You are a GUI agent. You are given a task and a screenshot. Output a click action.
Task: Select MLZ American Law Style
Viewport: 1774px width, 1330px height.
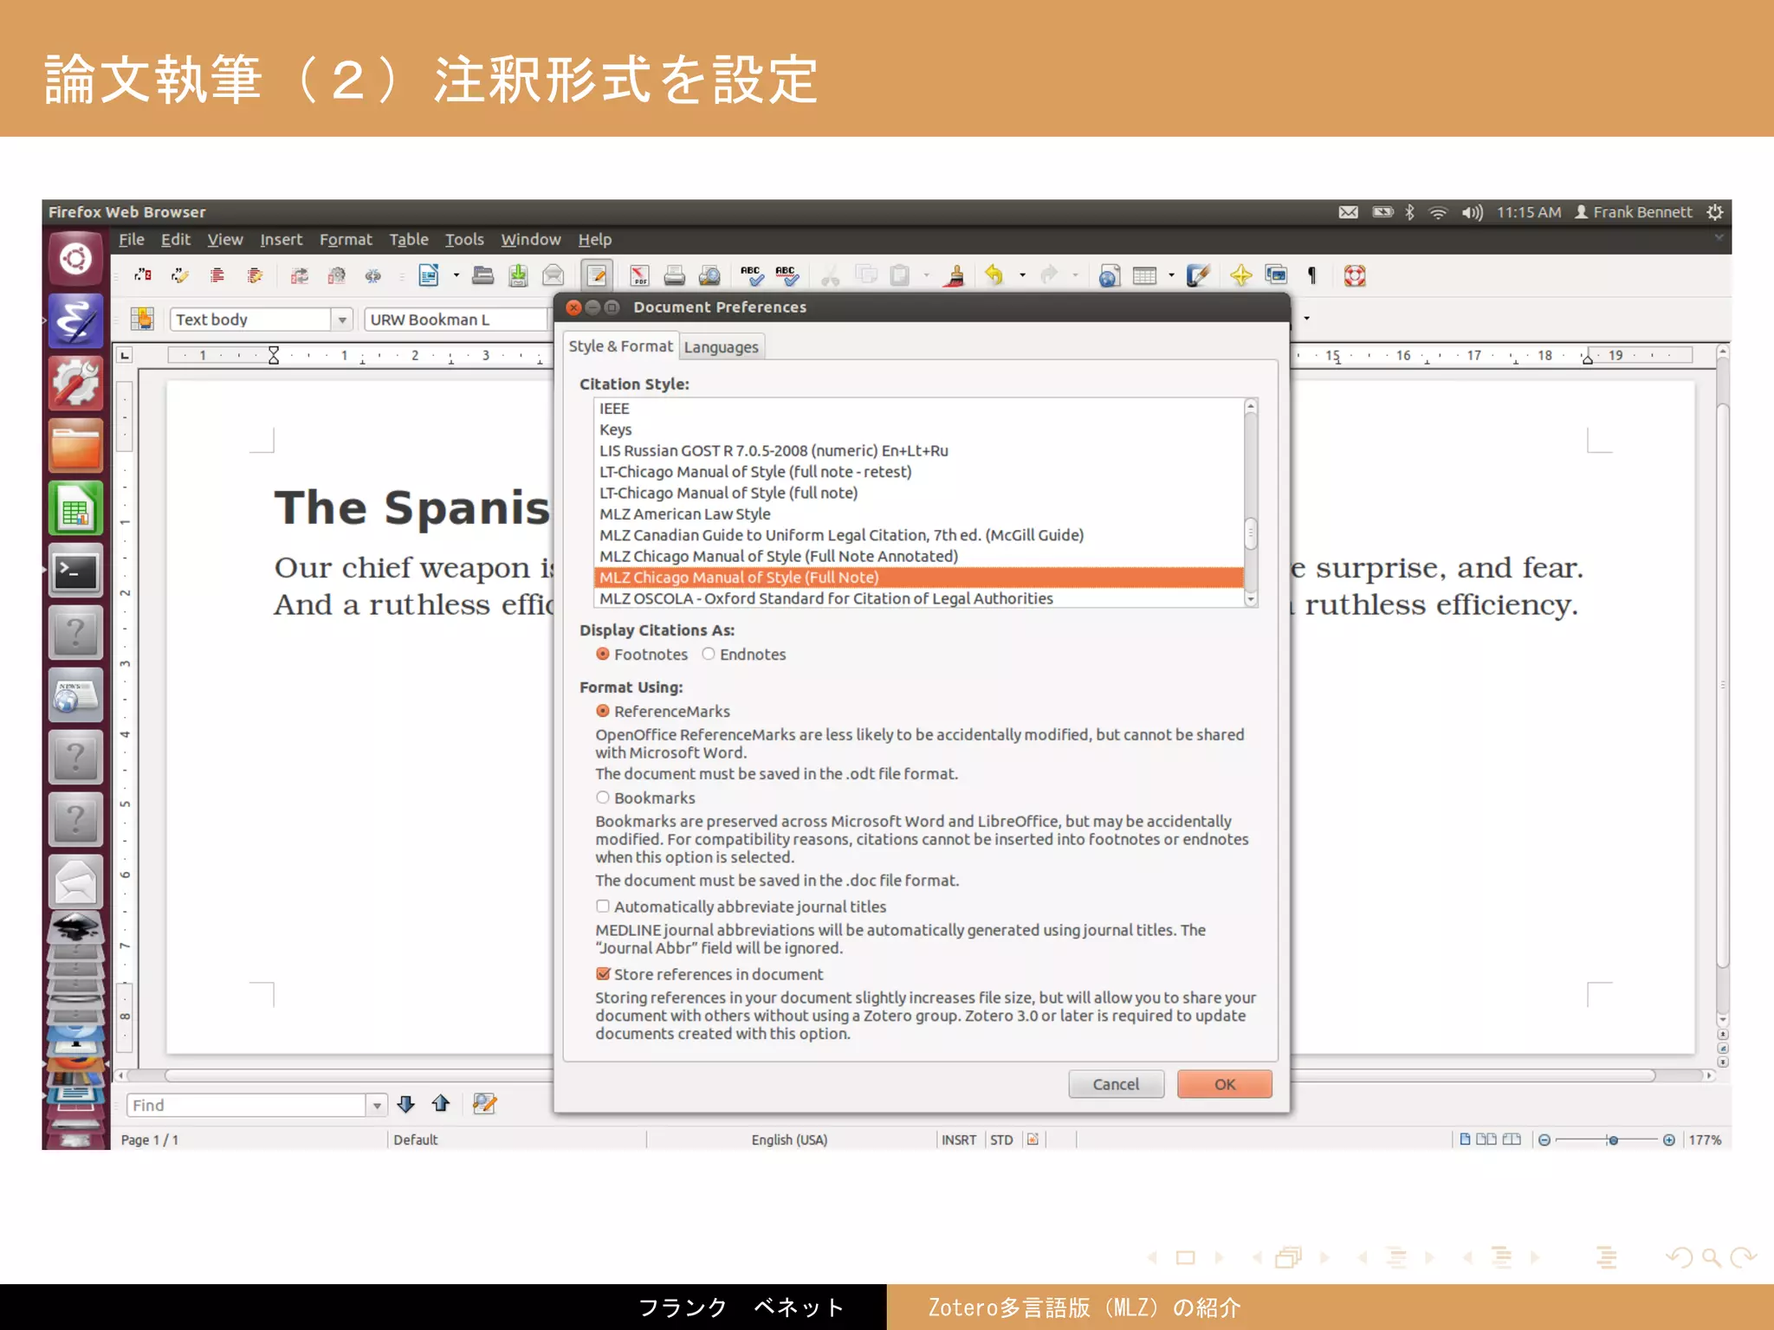click(918, 513)
